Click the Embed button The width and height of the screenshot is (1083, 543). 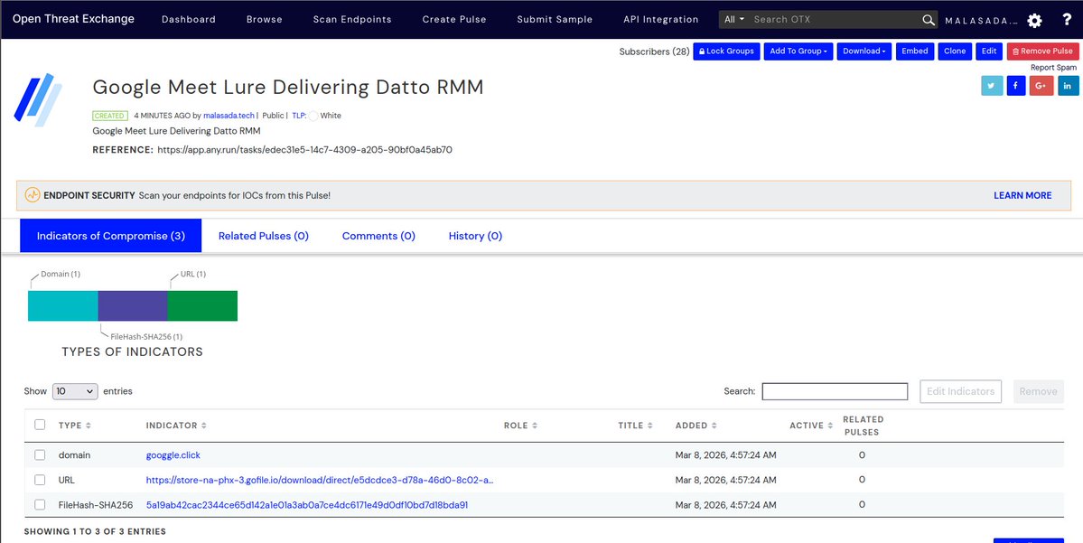coord(915,51)
